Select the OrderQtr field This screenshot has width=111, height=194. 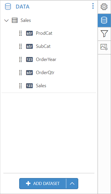[45, 73]
